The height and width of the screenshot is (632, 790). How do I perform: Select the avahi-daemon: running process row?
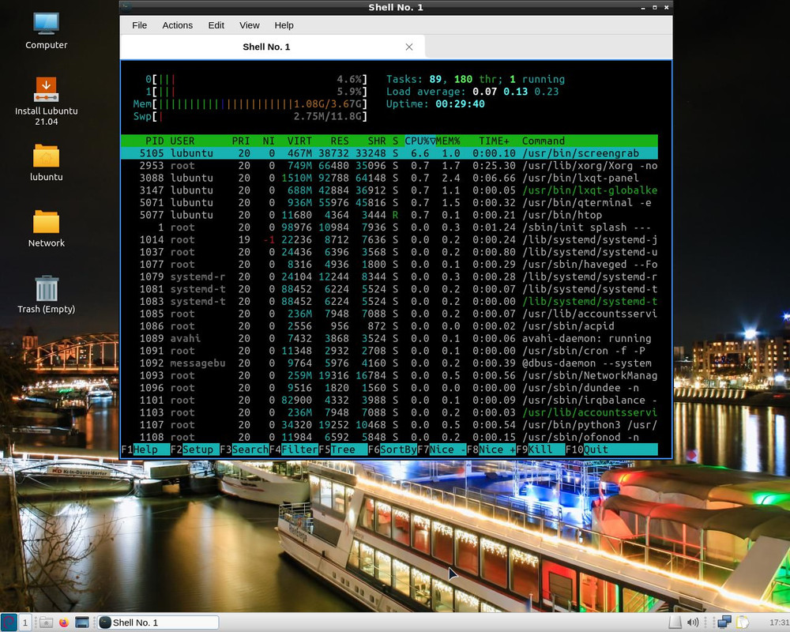click(389, 339)
